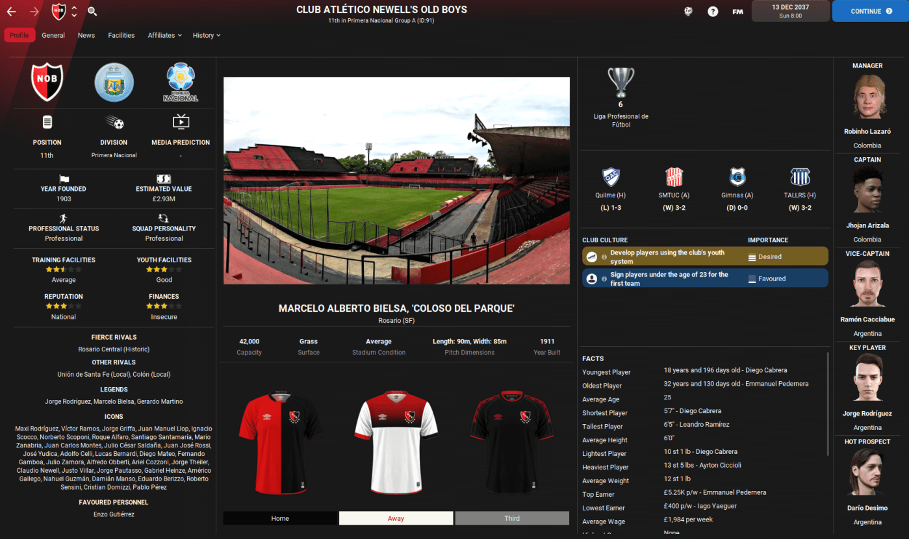Click the Liga Profesional trophy icon

tap(621, 82)
